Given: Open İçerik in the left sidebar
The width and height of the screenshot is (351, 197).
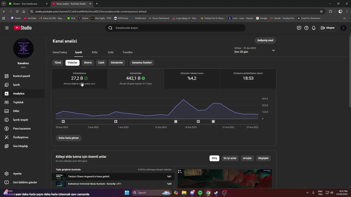Looking at the screenshot, I should pyautogui.click(x=23, y=85).
